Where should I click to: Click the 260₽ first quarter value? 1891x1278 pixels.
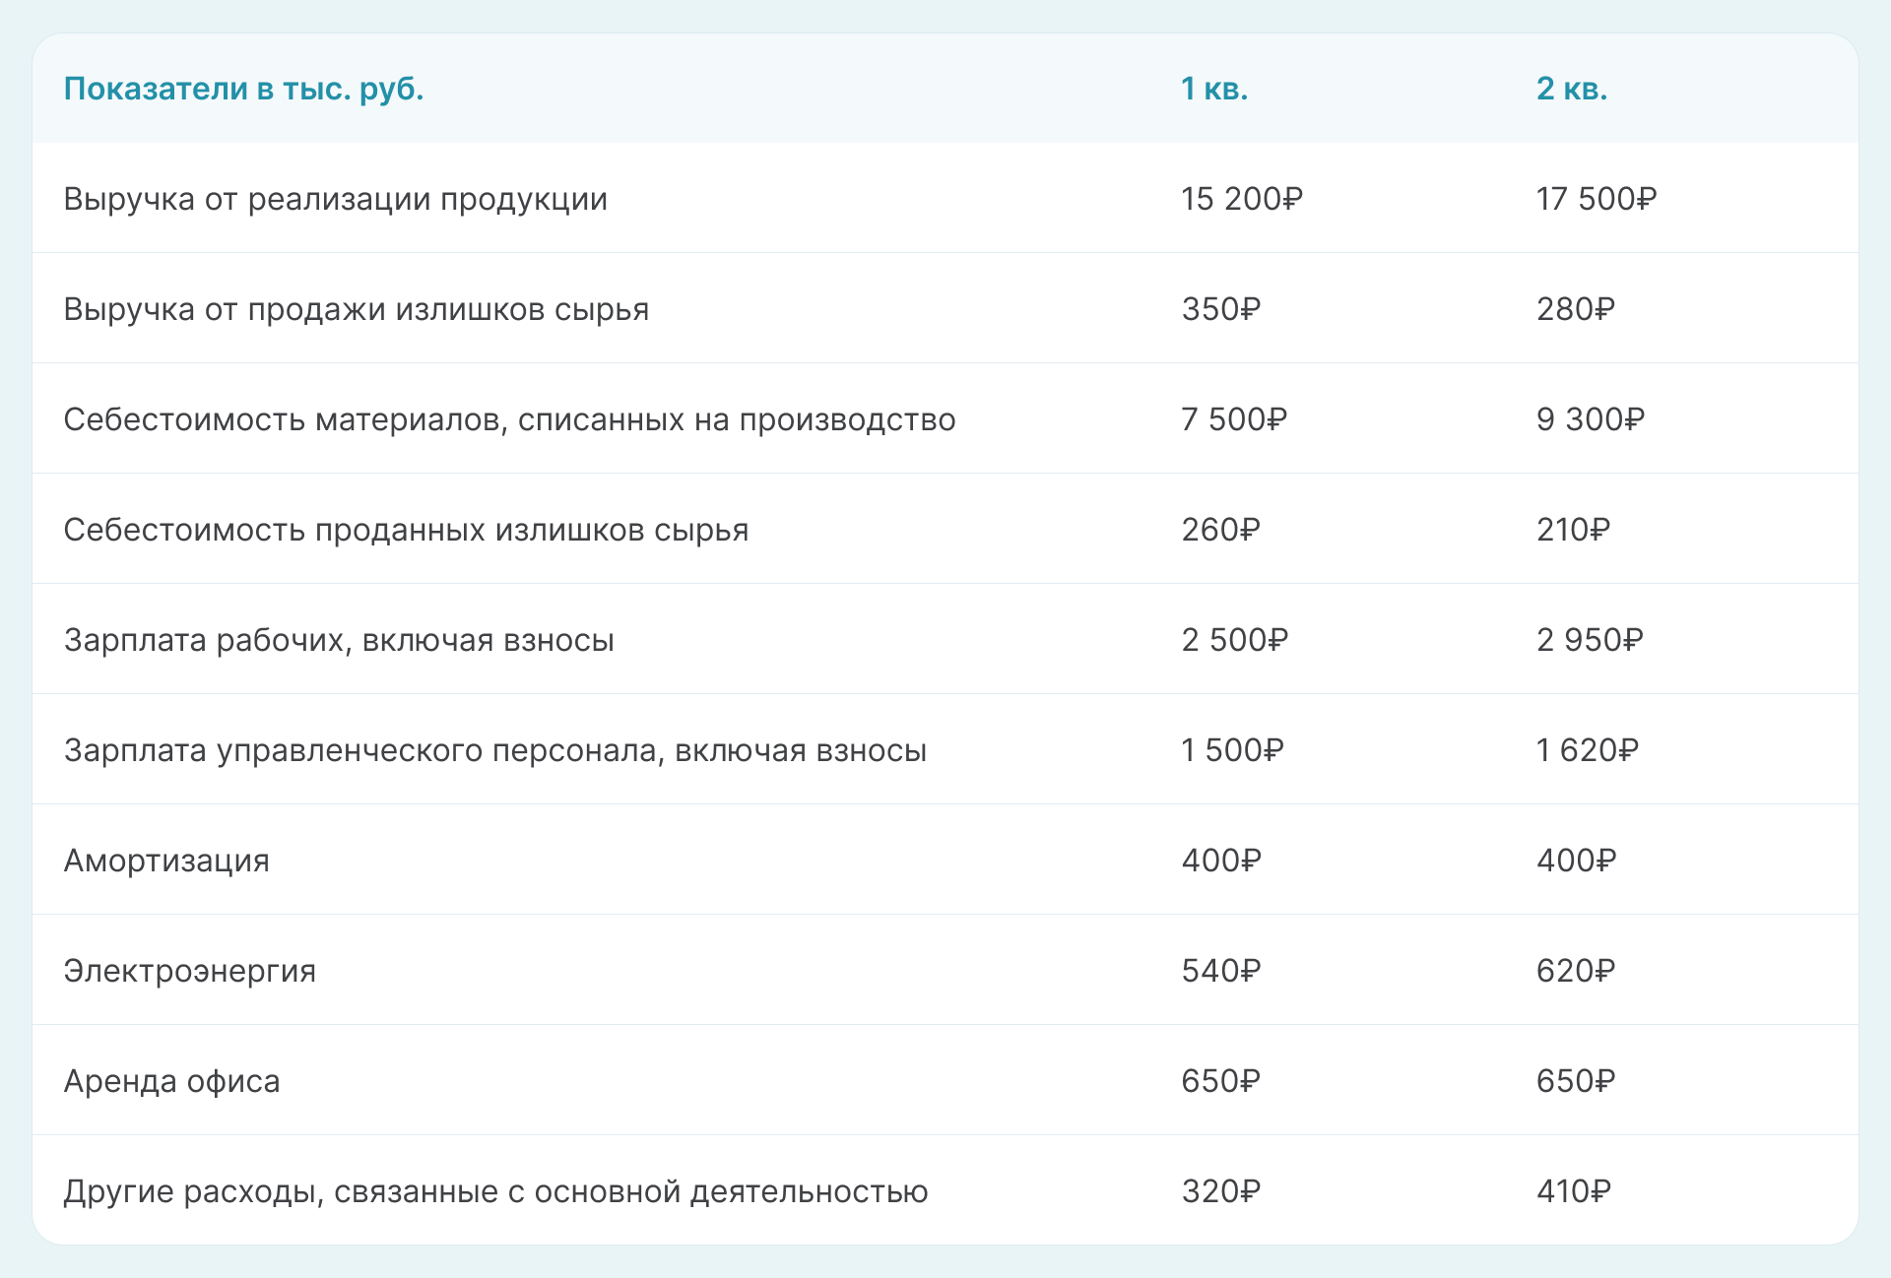point(1220,530)
